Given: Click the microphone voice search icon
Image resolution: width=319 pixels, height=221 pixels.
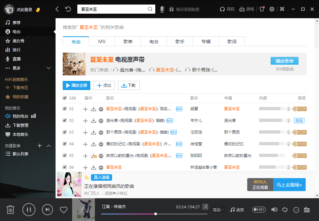Looking at the screenshot, I should point(162,9).
